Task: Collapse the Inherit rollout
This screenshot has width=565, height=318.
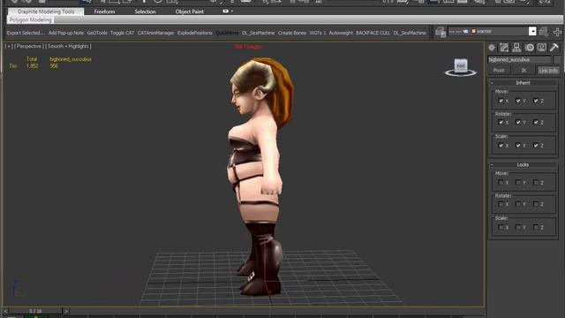Action: (523, 83)
